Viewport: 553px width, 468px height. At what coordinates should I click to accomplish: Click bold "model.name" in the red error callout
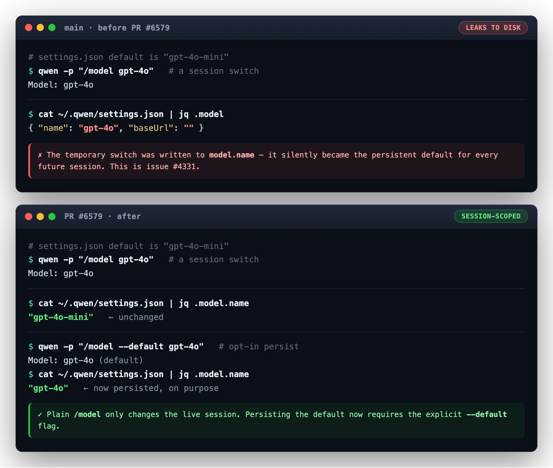pos(232,155)
